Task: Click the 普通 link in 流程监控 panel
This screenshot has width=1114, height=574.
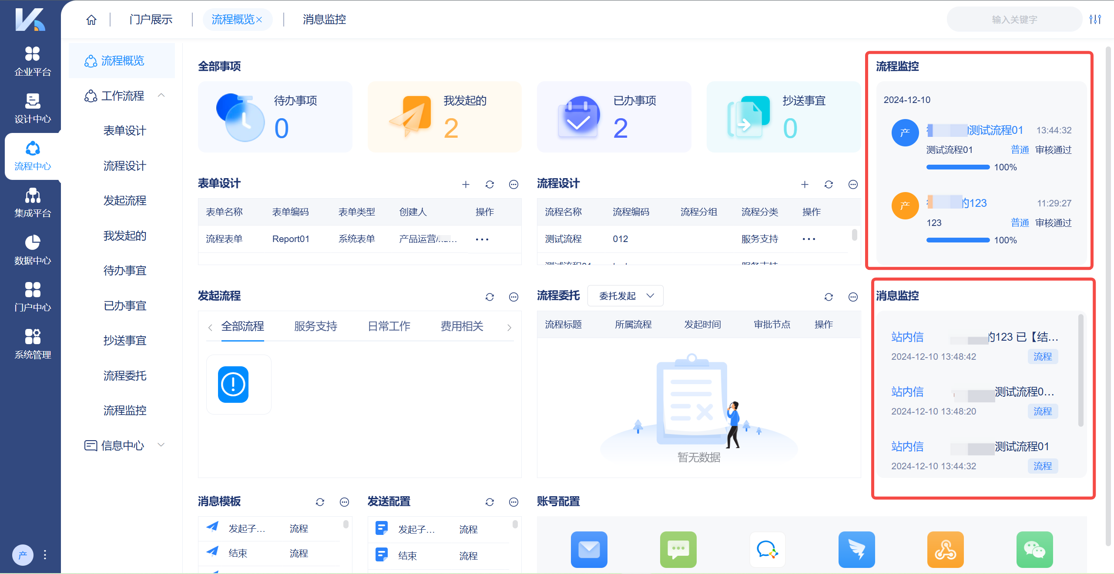Action: [1020, 149]
